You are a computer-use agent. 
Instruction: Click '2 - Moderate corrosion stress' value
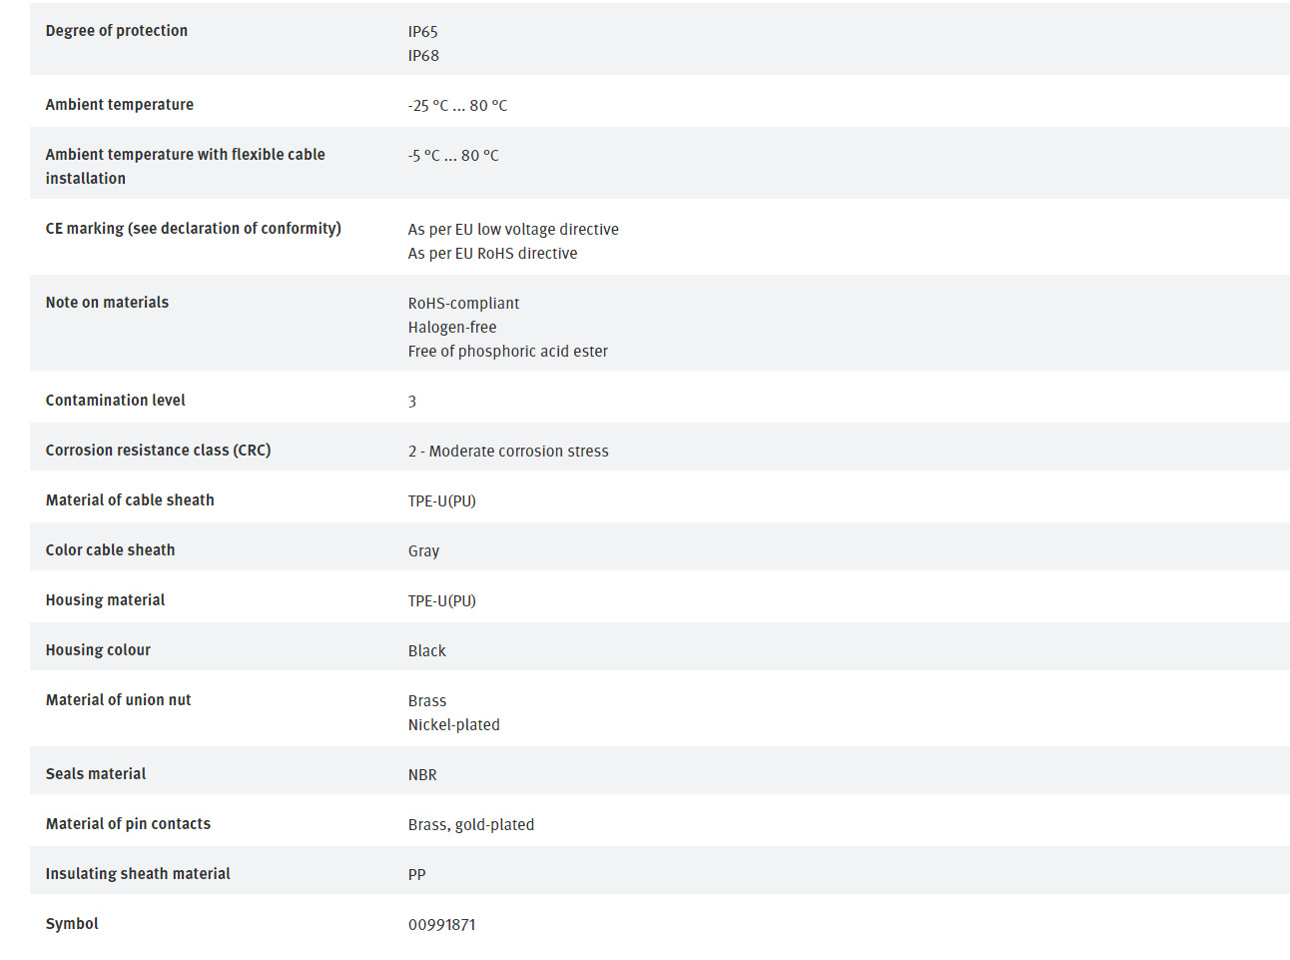pyautogui.click(x=507, y=452)
